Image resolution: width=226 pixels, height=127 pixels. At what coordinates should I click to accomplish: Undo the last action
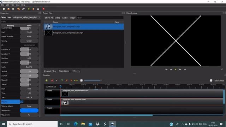[x=18, y=9]
